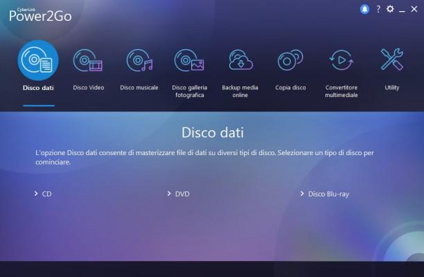
Task: Click the CD disc type link
Action: coord(47,194)
